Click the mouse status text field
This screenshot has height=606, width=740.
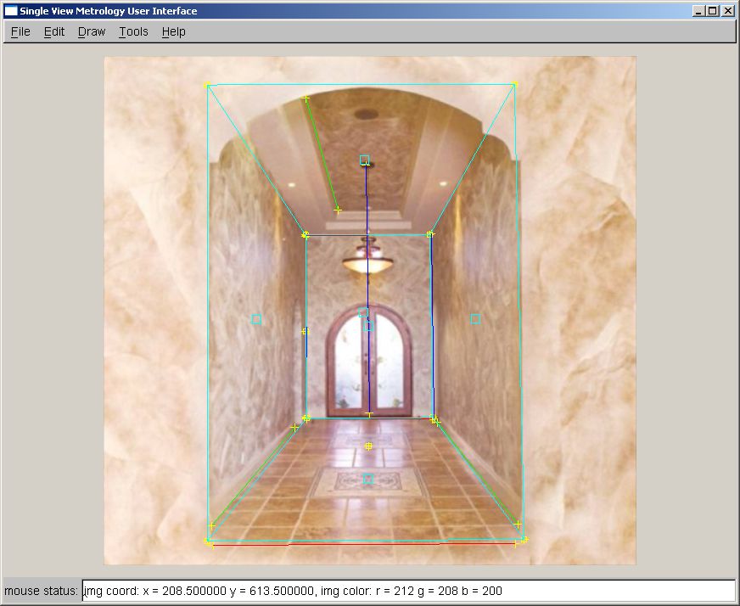coord(409,591)
